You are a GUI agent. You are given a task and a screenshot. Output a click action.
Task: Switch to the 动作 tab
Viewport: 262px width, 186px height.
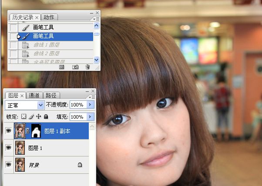coord(49,17)
